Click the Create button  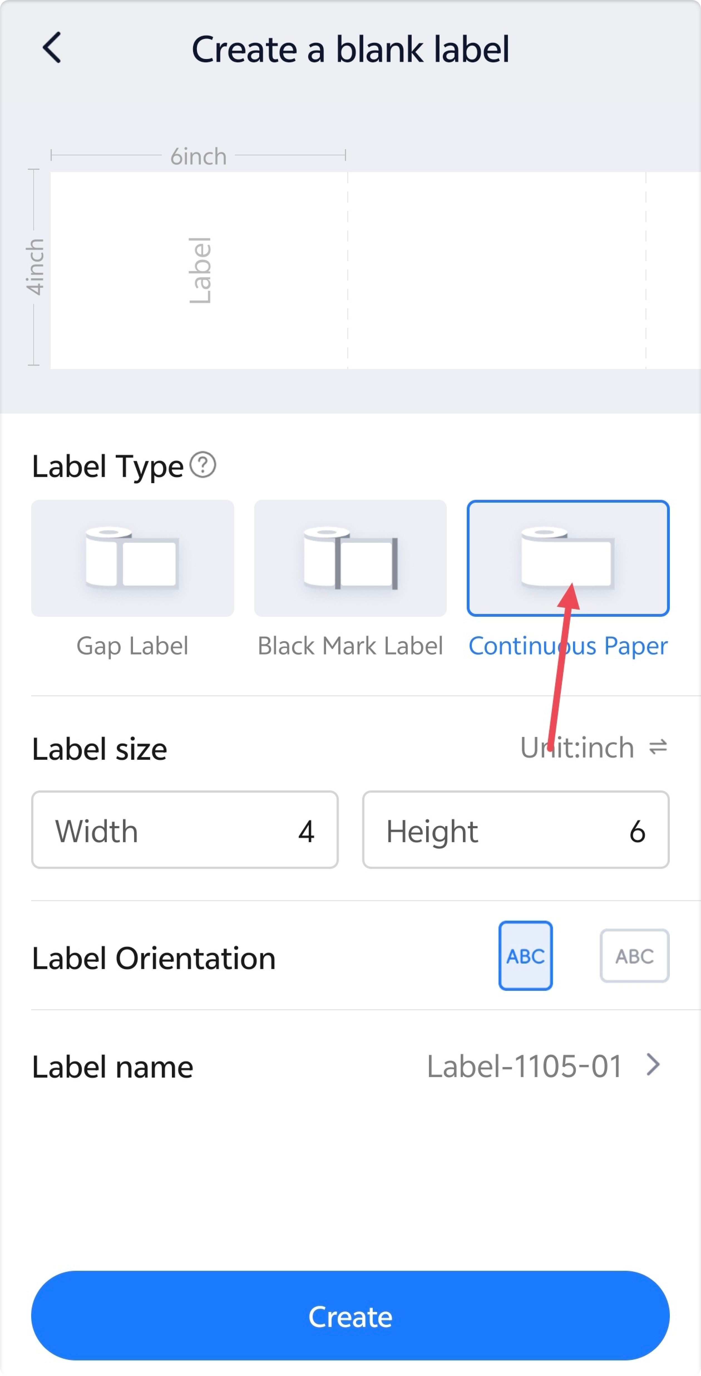click(350, 1316)
